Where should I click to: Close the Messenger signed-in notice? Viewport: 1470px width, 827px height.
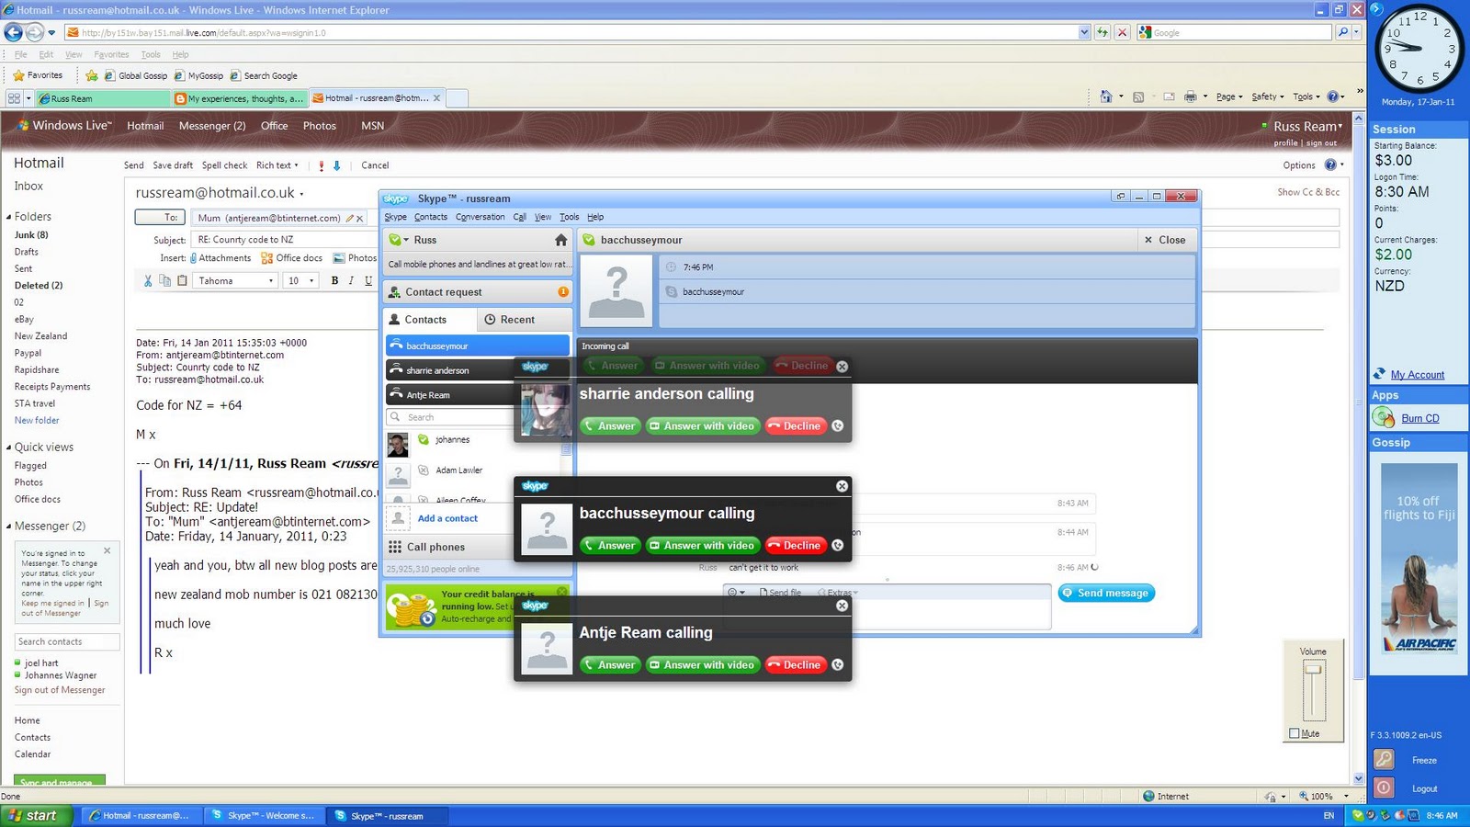coord(107,550)
